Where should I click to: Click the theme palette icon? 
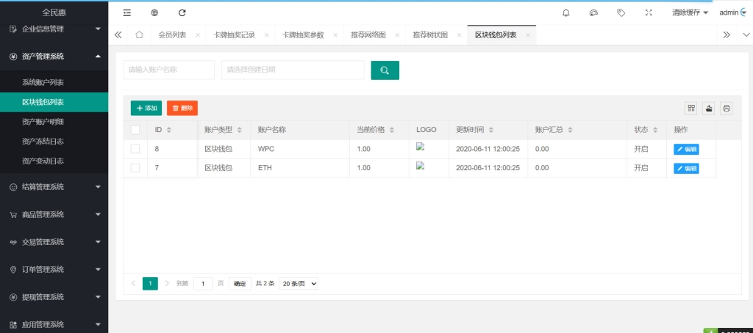(593, 12)
